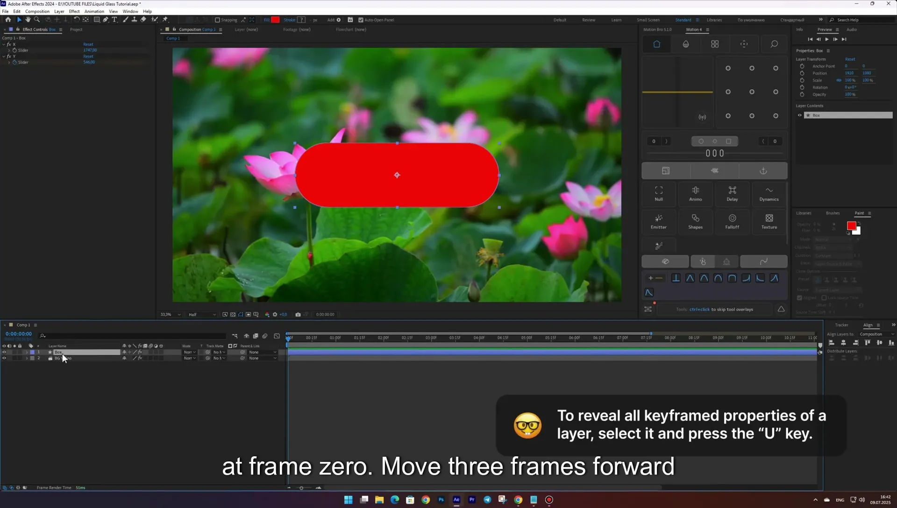The width and height of the screenshot is (897, 508).
Task: Open the Falloff tool in Motion panel
Action: tap(732, 221)
